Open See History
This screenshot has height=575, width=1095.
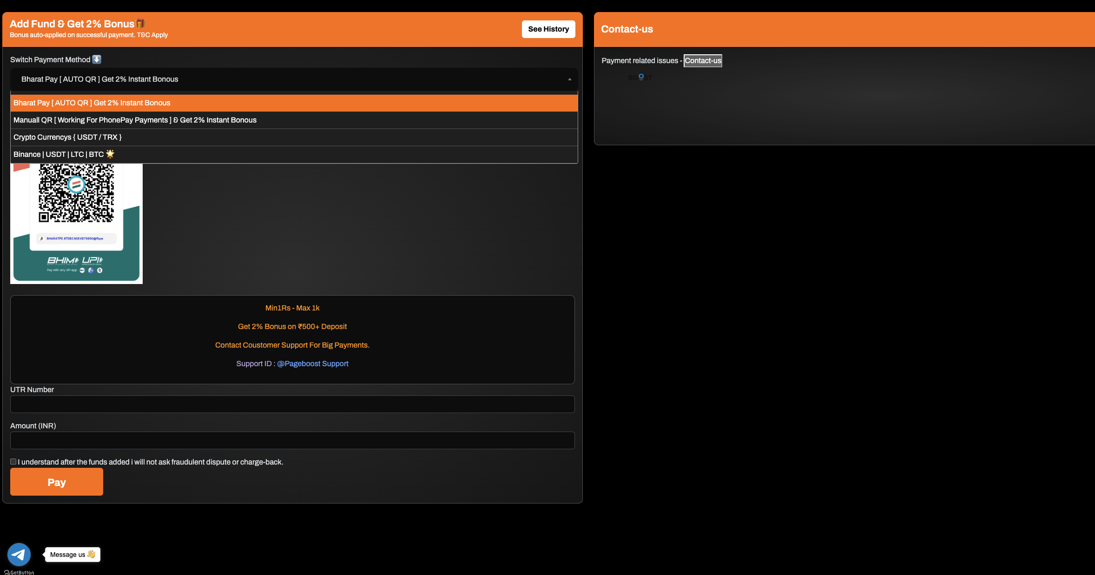[x=548, y=29]
